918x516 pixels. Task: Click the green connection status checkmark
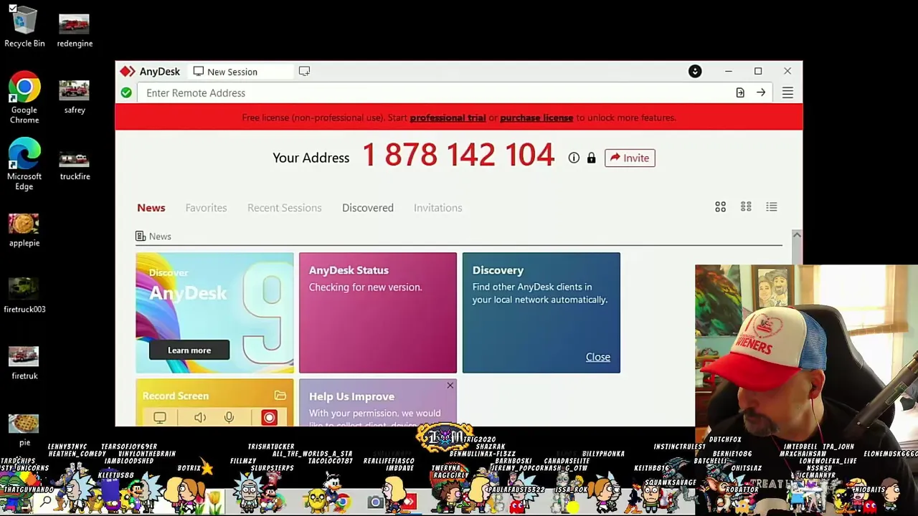pyautogui.click(x=126, y=93)
